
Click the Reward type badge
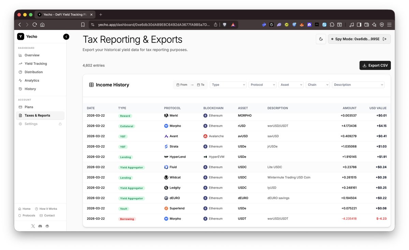[x=125, y=116]
